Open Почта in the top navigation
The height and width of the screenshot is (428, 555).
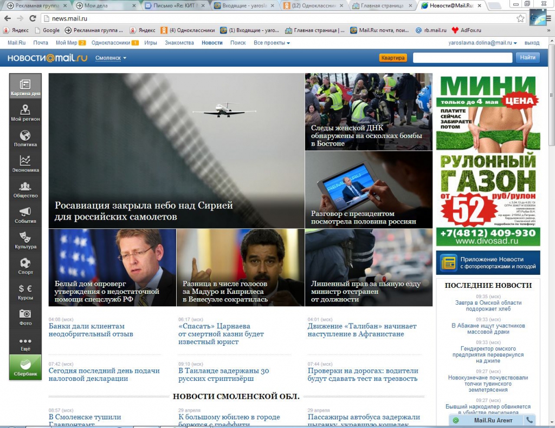pos(41,43)
